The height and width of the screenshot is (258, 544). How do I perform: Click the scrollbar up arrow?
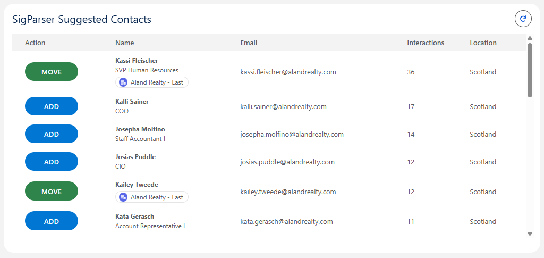(x=530, y=38)
